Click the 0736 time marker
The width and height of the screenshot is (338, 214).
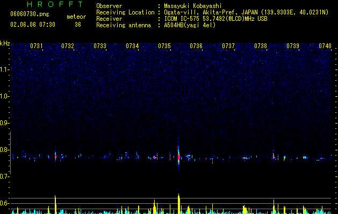[196, 46]
